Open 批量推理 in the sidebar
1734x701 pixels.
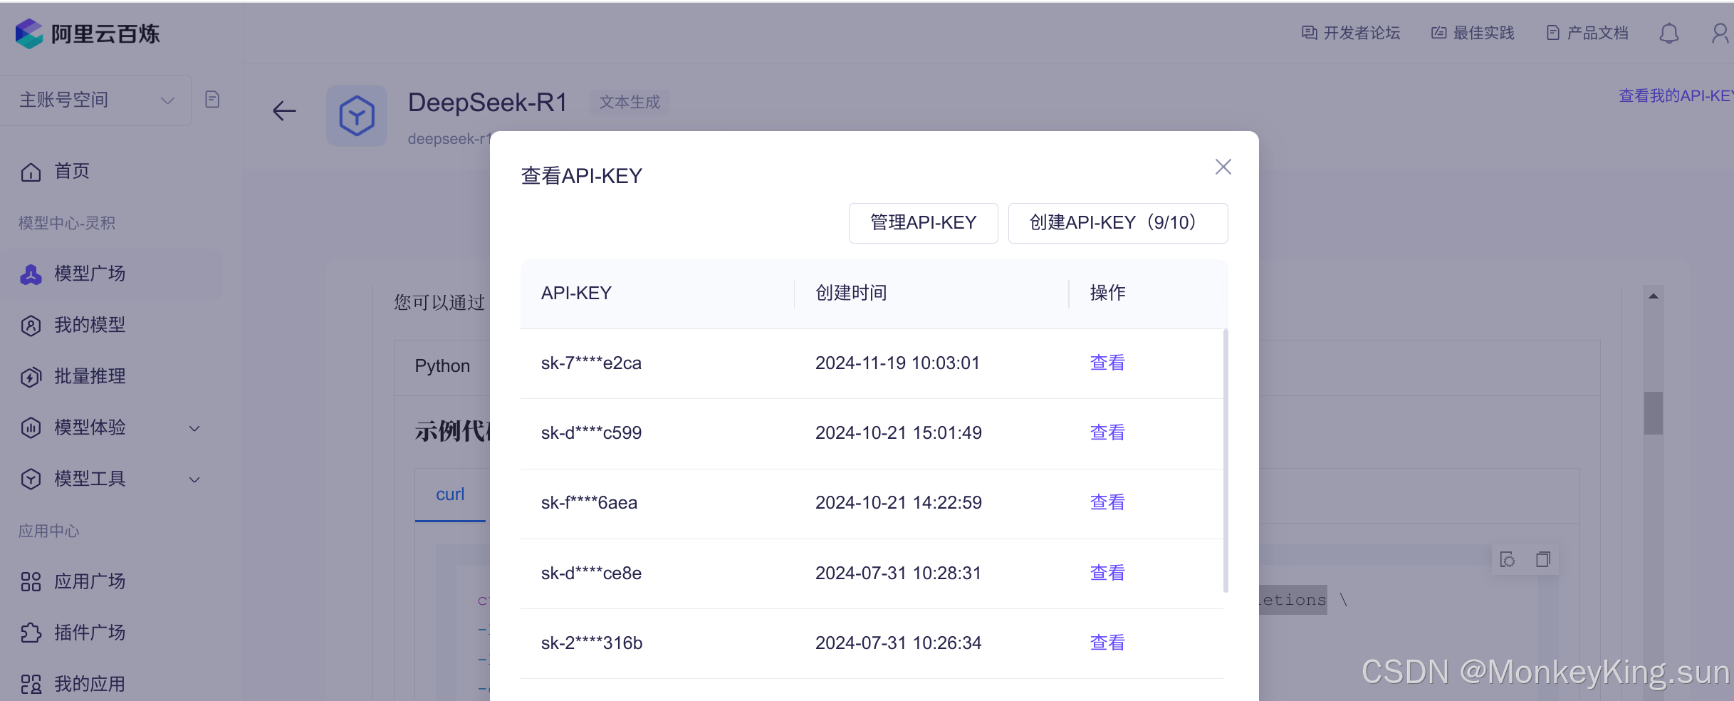tap(90, 376)
